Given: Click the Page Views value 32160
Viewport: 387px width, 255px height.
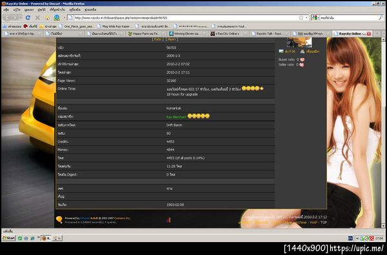Looking at the screenshot, I should [172, 81].
